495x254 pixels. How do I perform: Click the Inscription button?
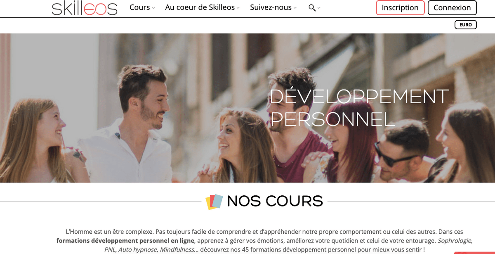[x=400, y=8]
